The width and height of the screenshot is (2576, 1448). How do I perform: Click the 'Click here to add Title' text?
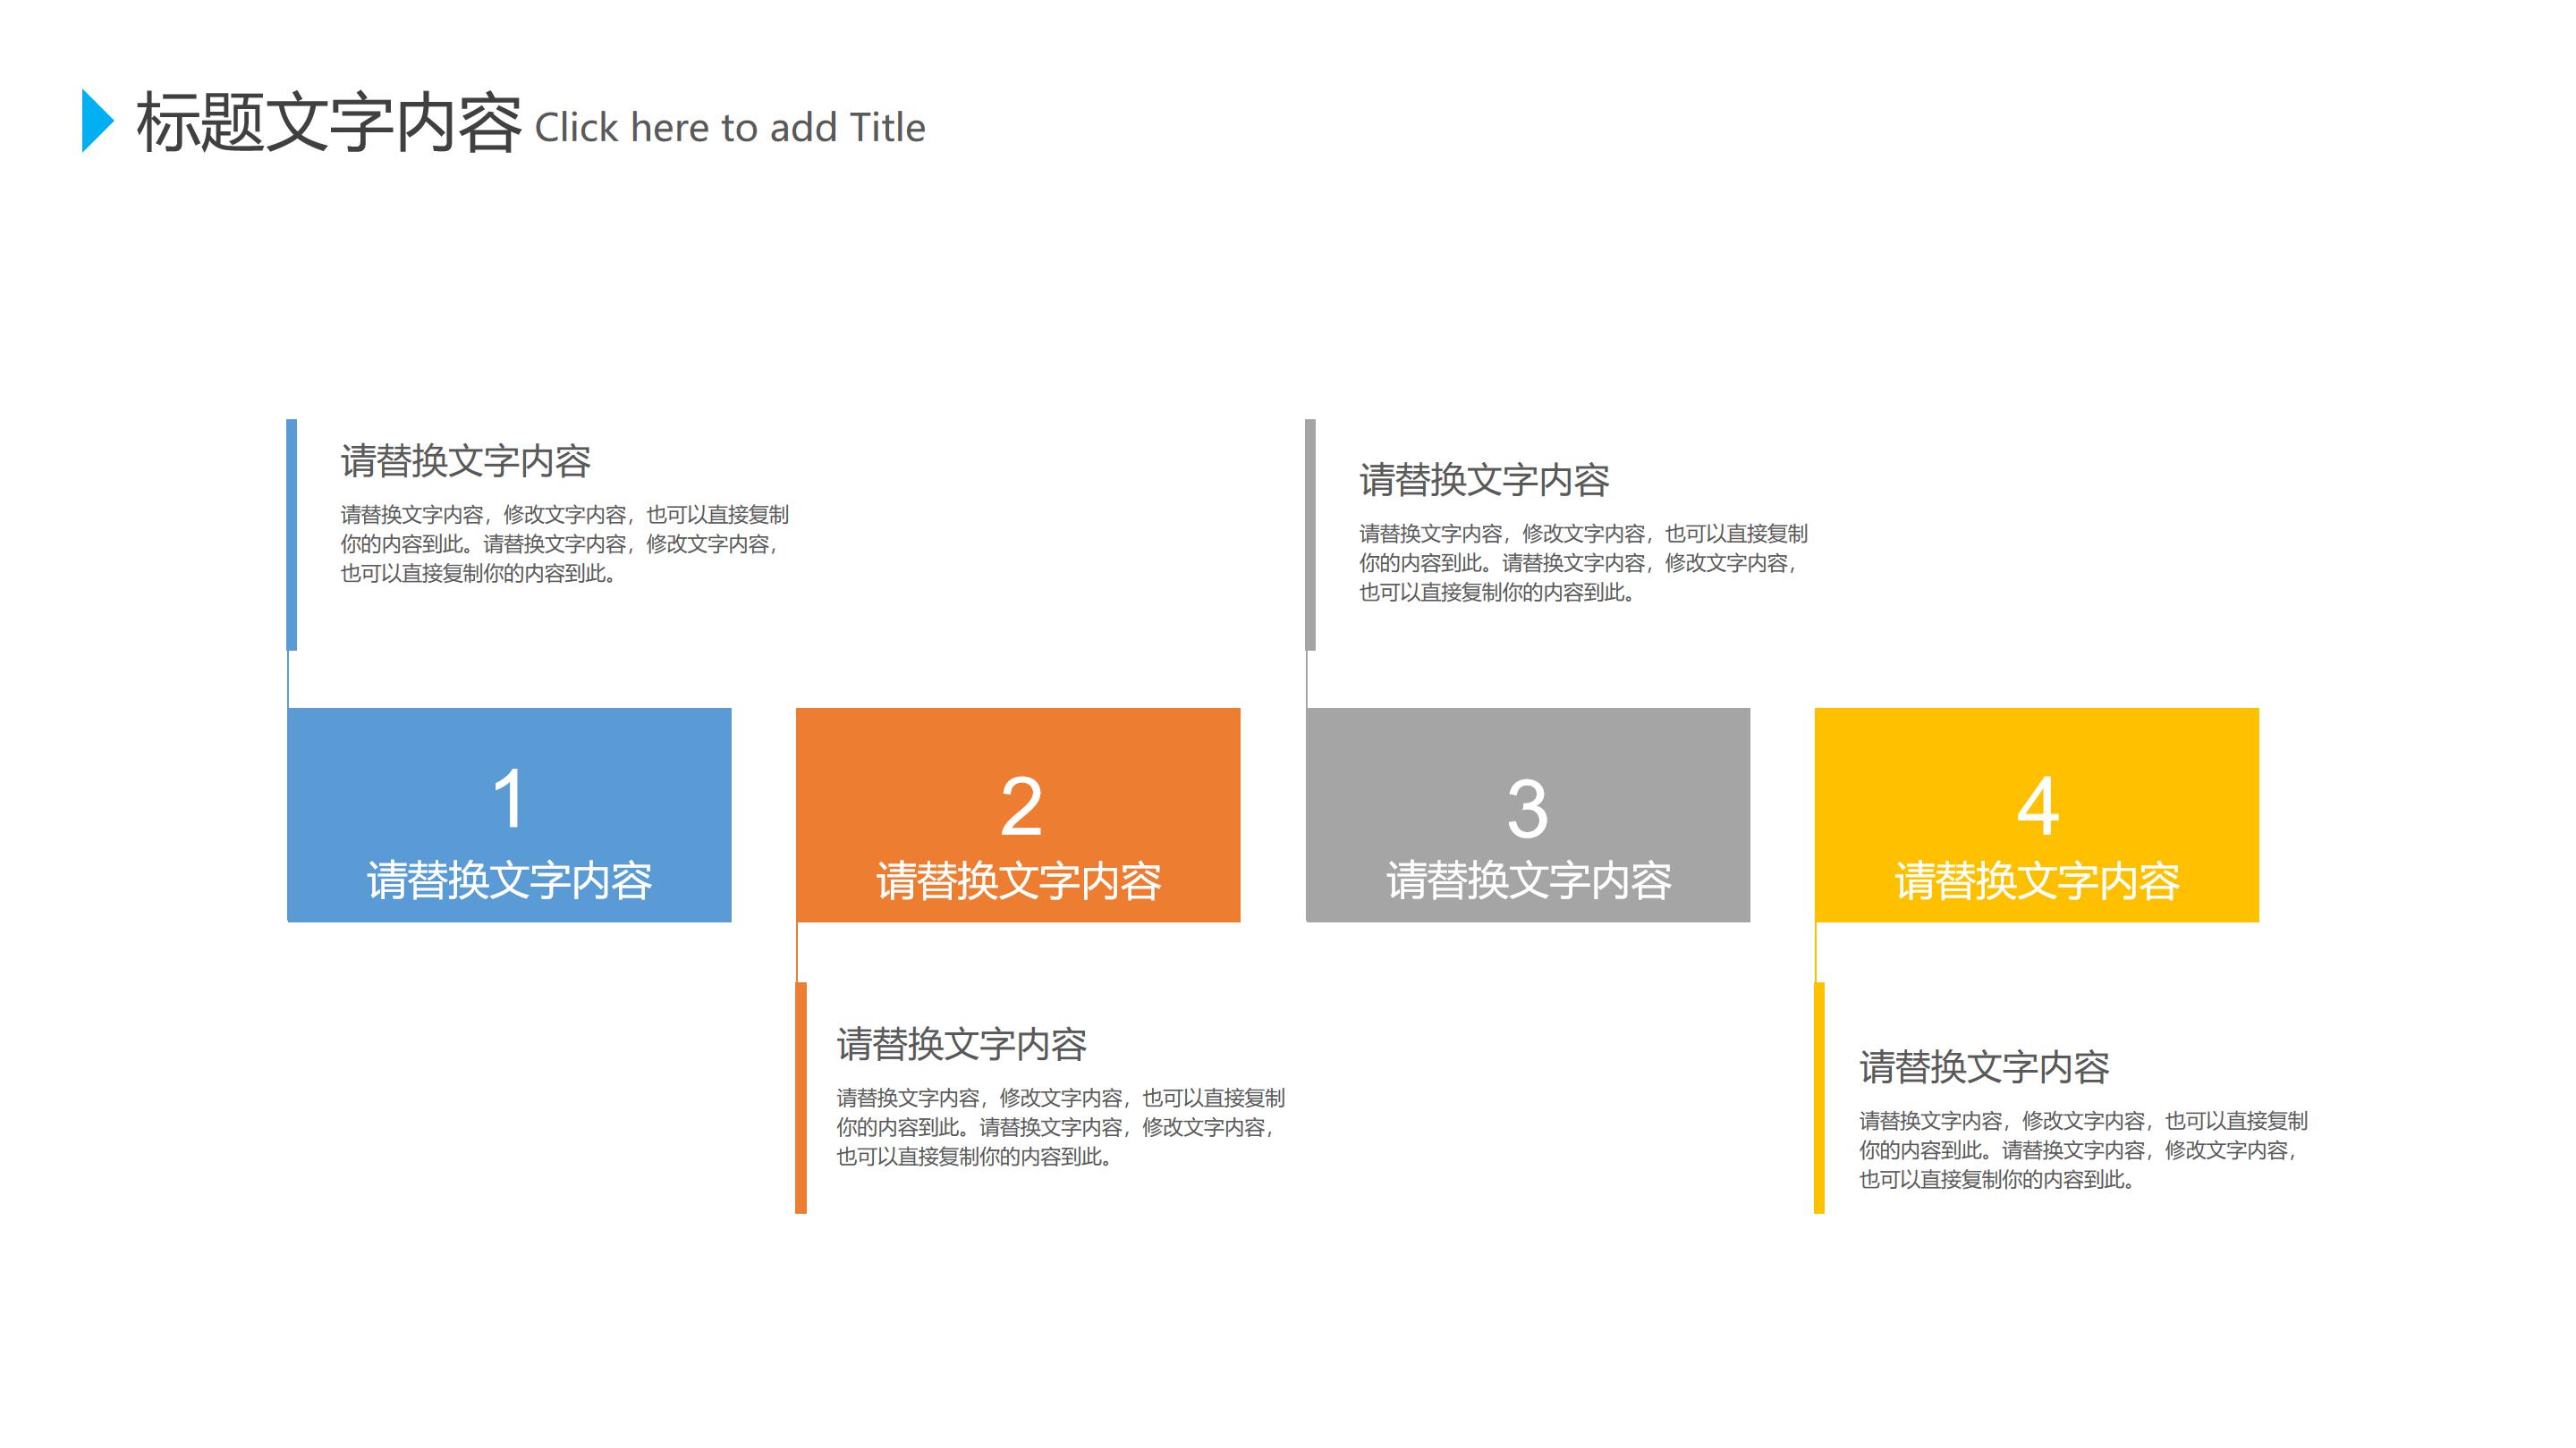click(730, 128)
